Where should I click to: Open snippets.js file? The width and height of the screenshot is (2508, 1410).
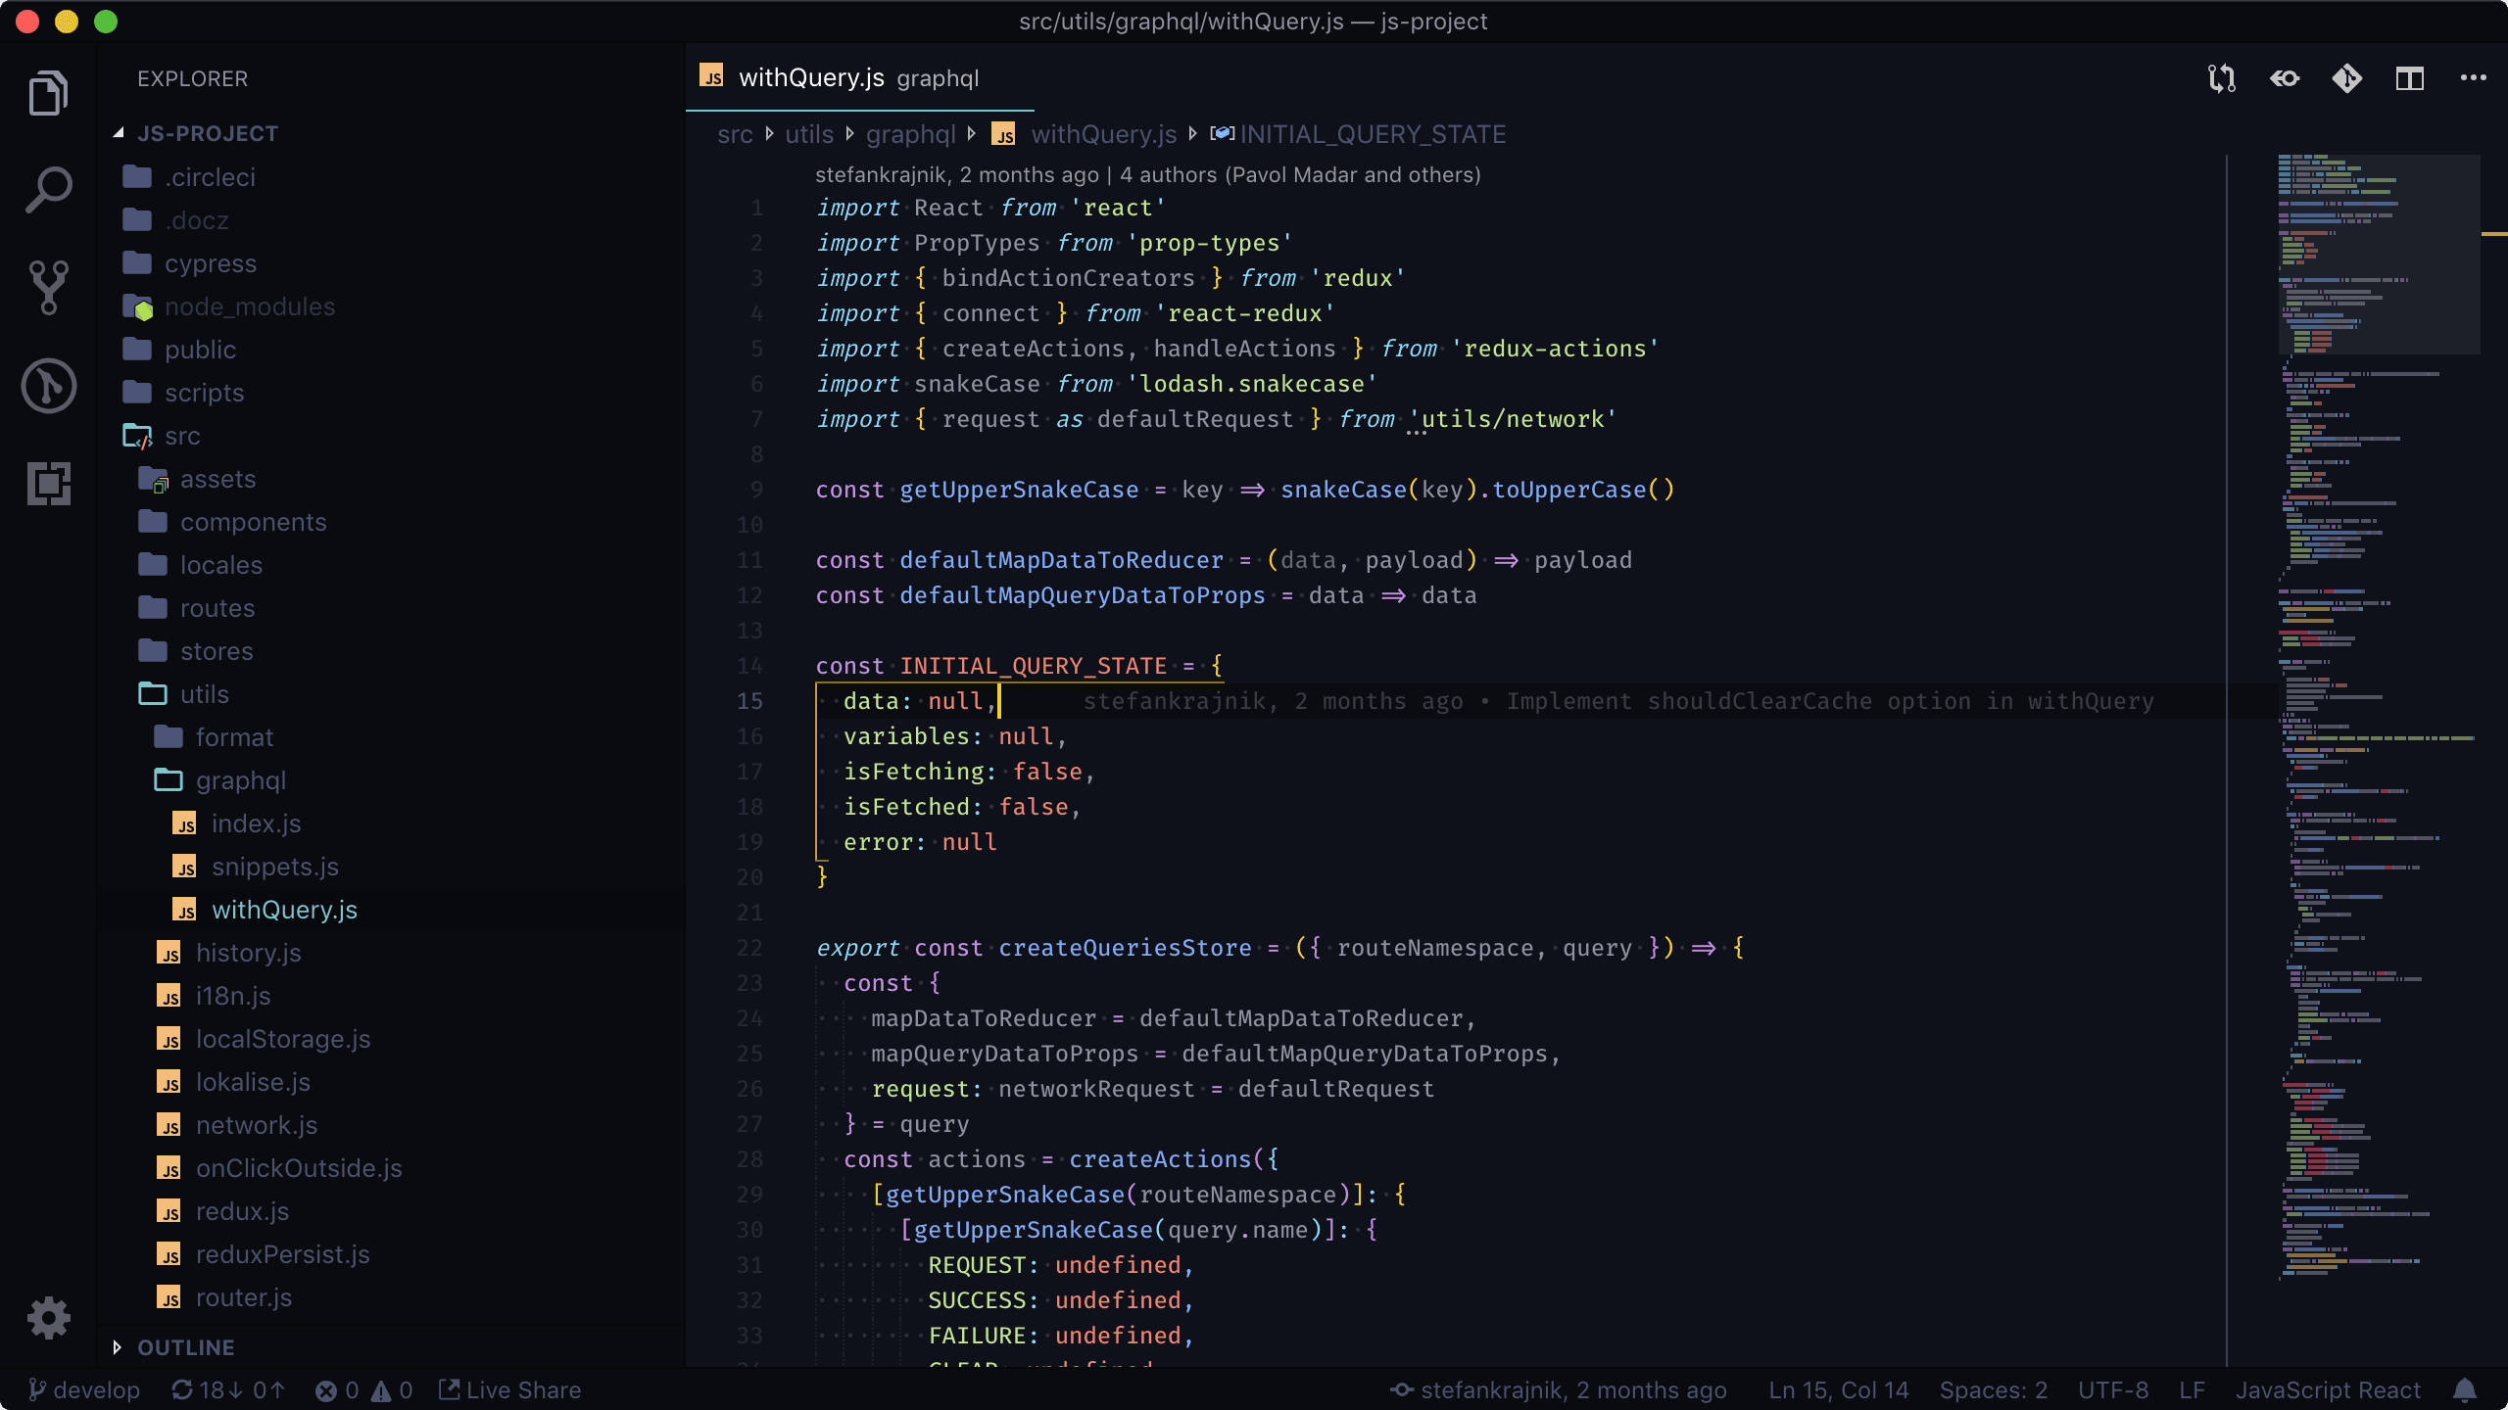[392, 867]
